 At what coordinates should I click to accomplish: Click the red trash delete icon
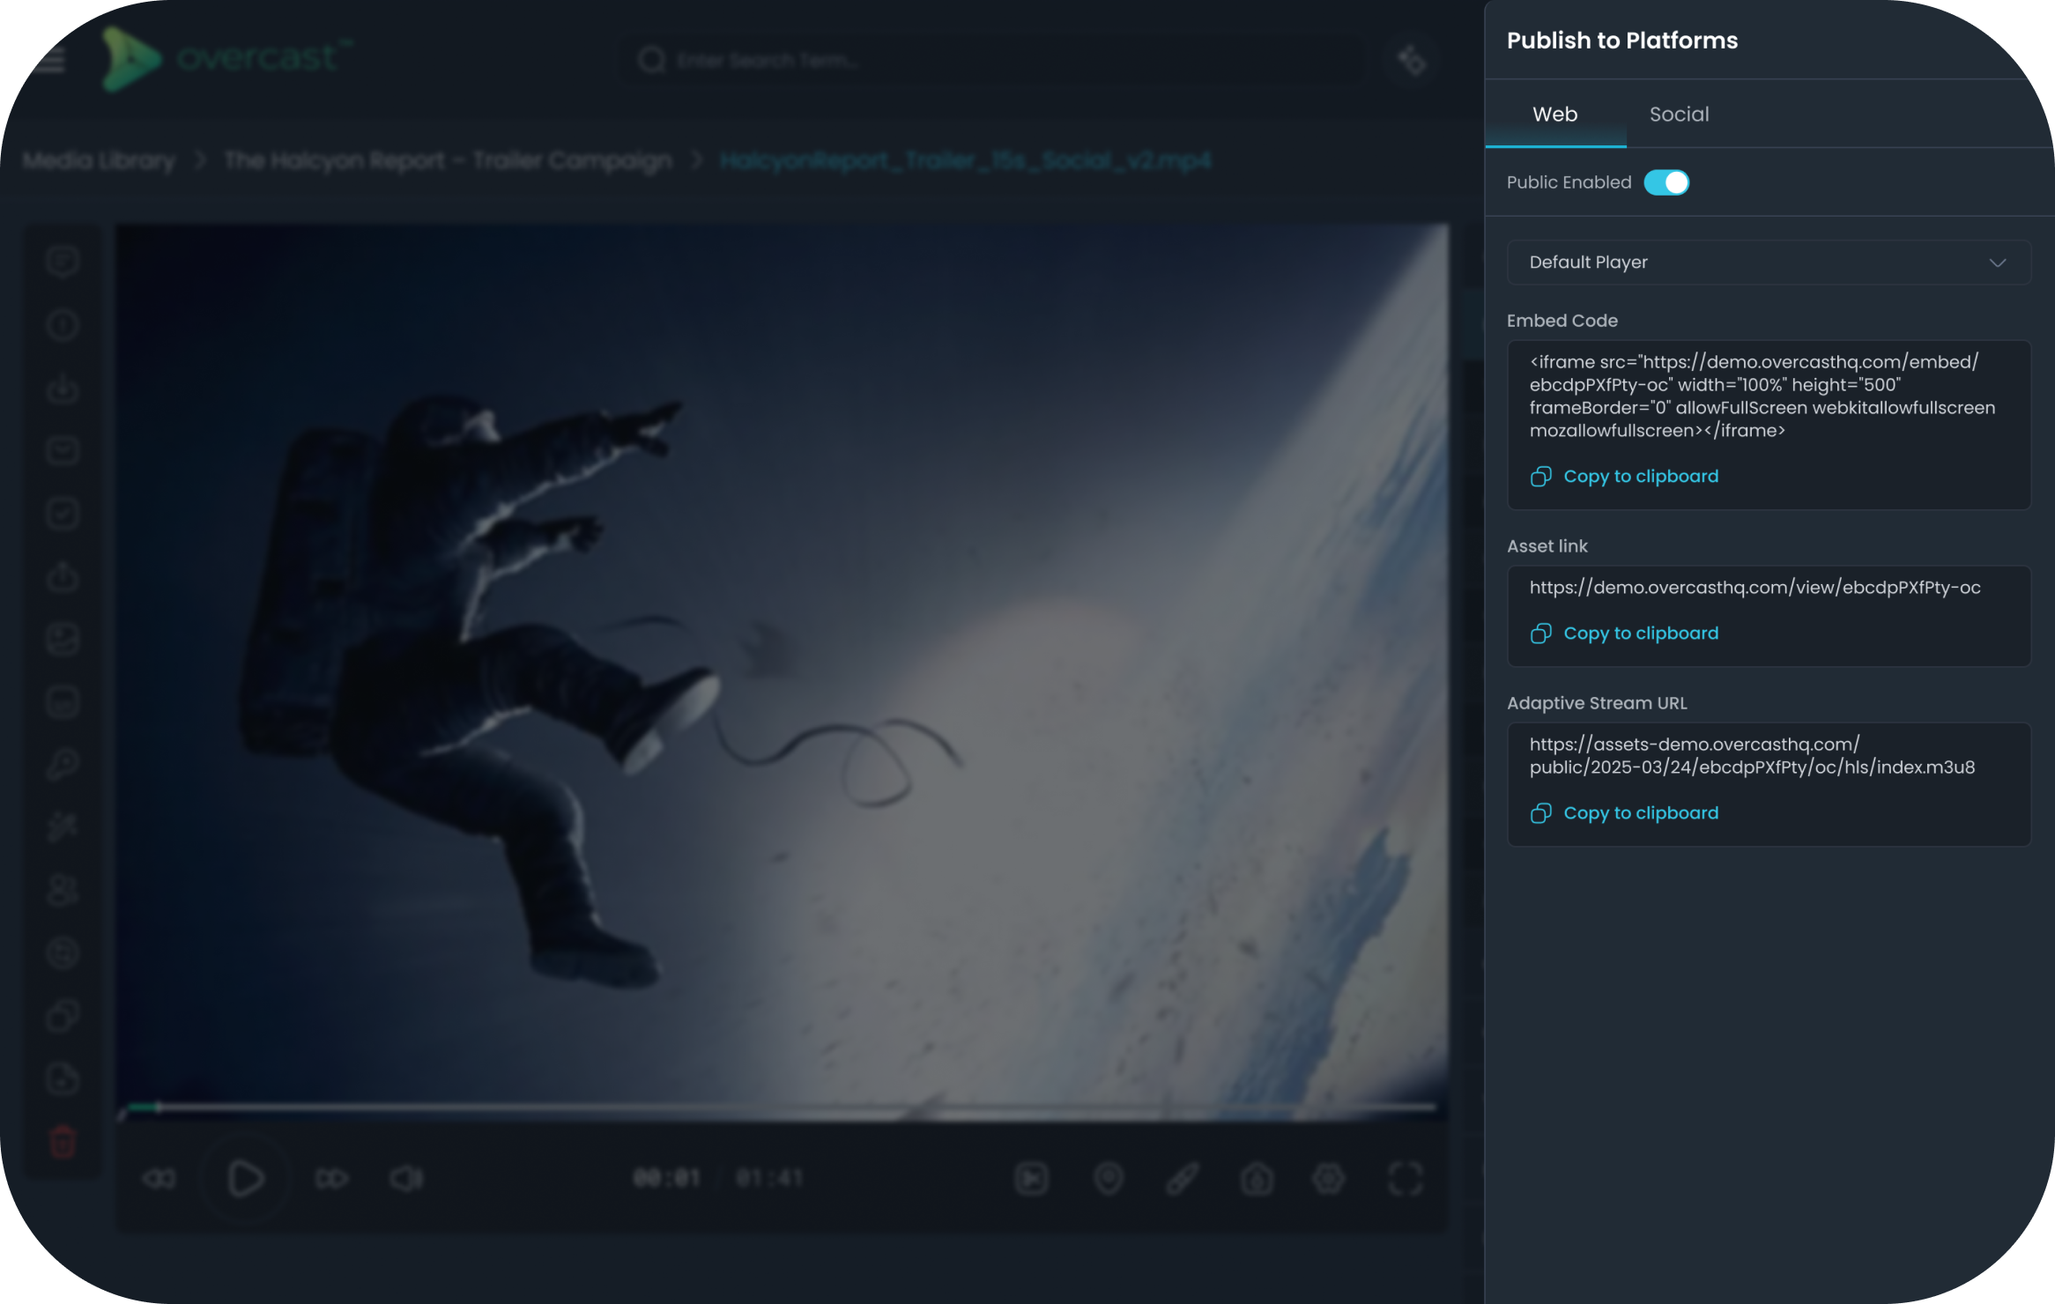click(x=63, y=1142)
